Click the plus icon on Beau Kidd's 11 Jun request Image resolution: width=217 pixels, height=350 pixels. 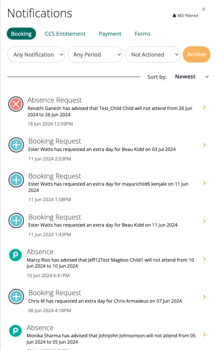pos(16,221)
